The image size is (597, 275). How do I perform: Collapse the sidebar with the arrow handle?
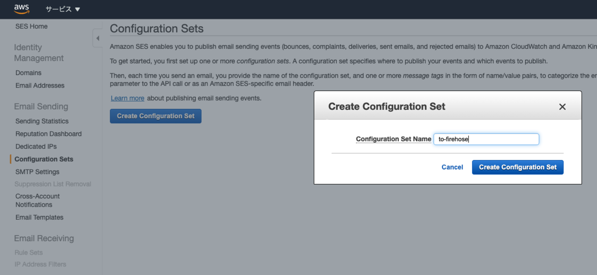98,38
